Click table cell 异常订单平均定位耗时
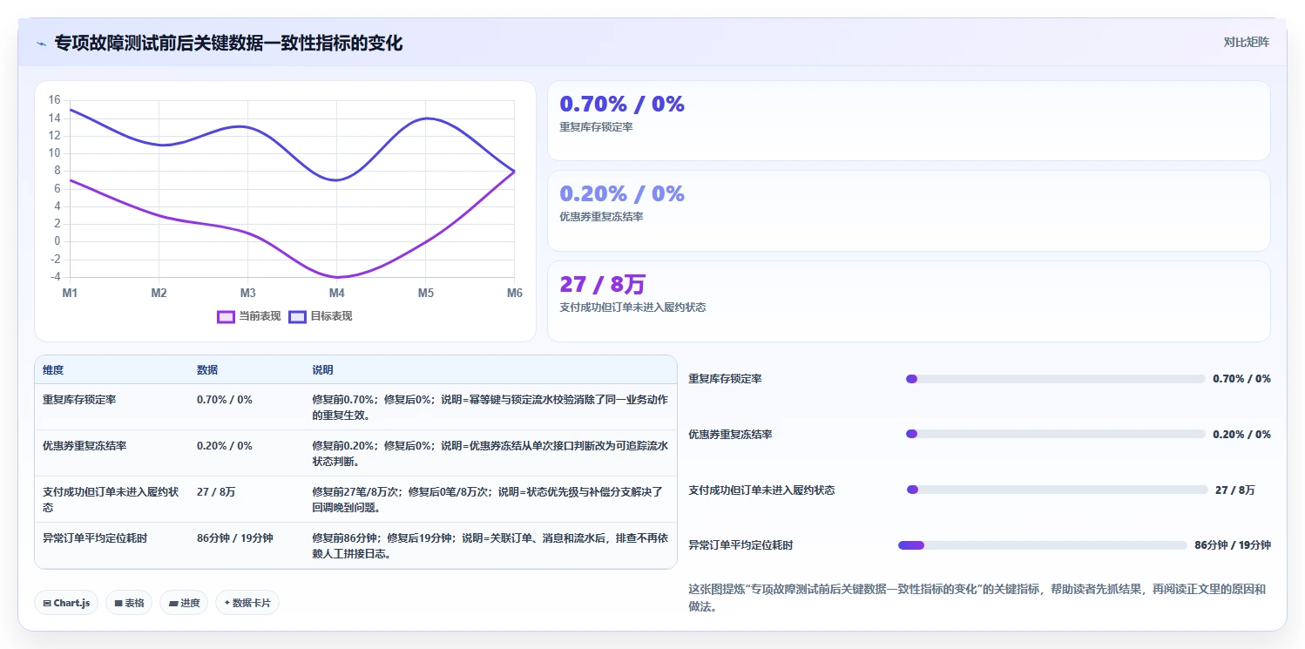1305x649 pixels. click(x=95, y=538)
